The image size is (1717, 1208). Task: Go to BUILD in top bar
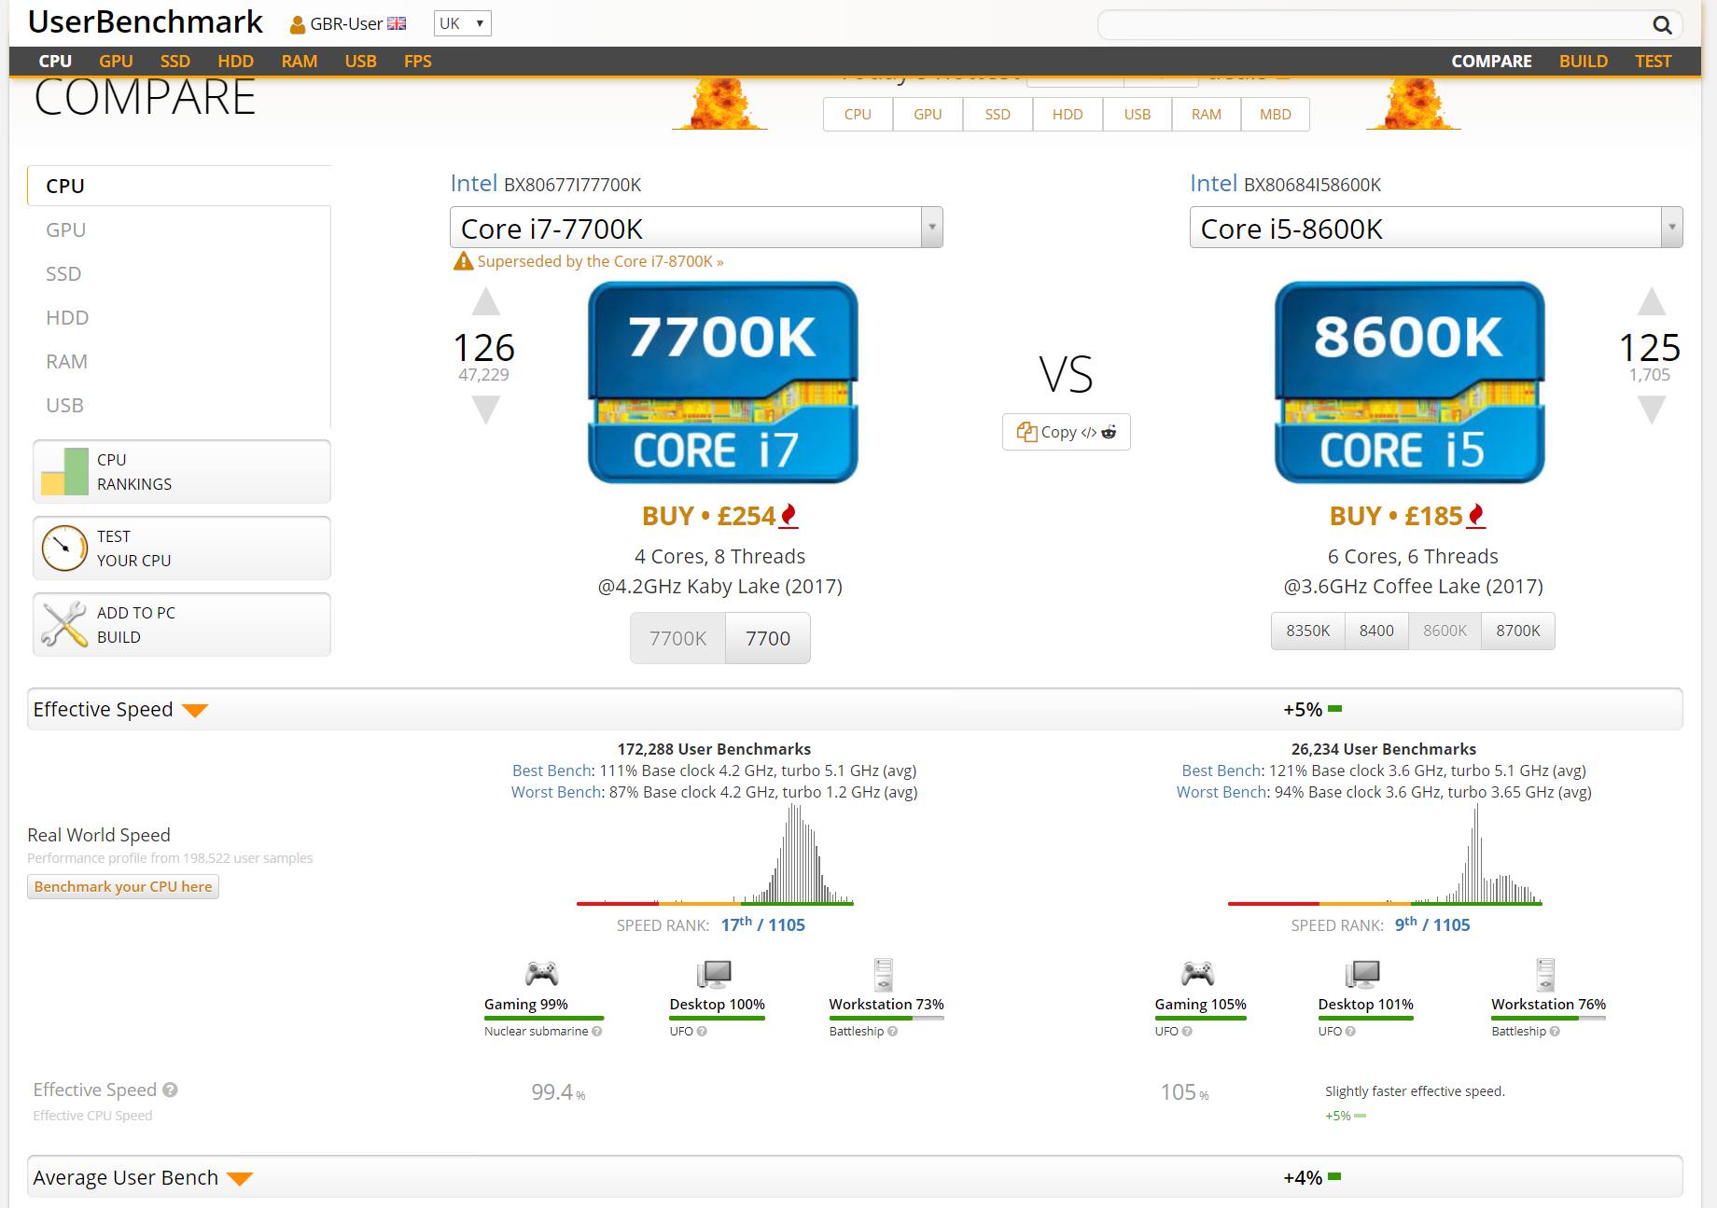pos(1584,62)
